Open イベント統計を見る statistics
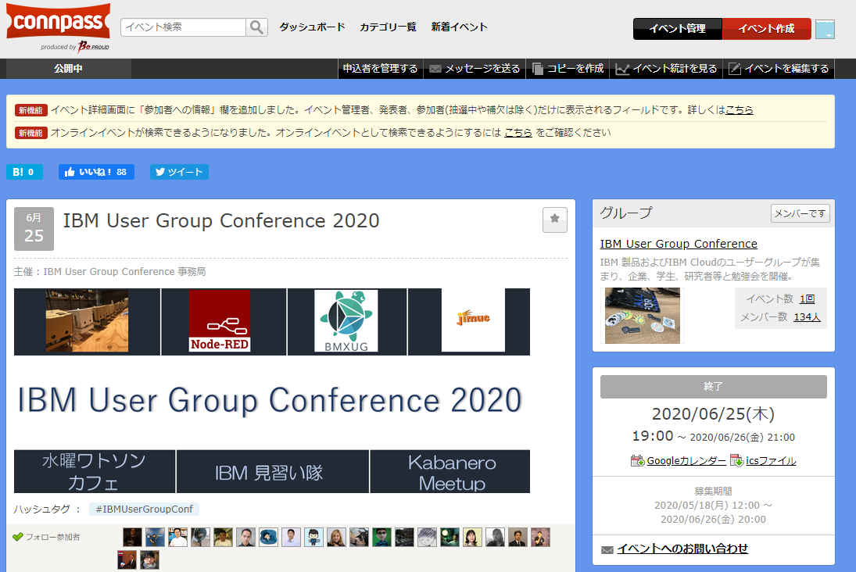The height and width of the screenshot is (572, 856). click(666, 69)
